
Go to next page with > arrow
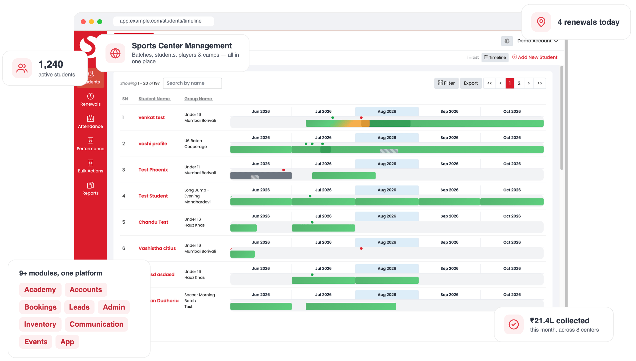(x=529, y=83)
